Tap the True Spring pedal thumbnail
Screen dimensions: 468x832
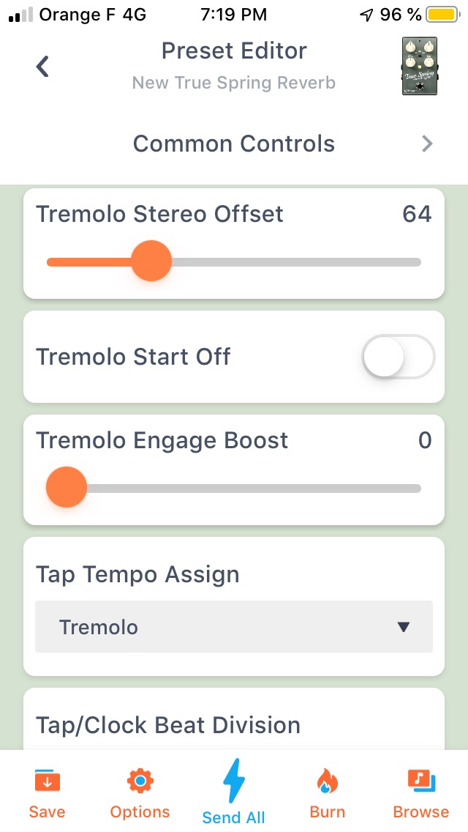tap(418, 66)
